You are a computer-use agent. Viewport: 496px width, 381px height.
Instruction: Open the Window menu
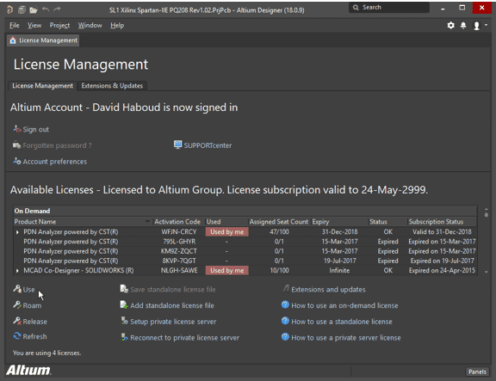pyautogui.click(x=90, y=25)
